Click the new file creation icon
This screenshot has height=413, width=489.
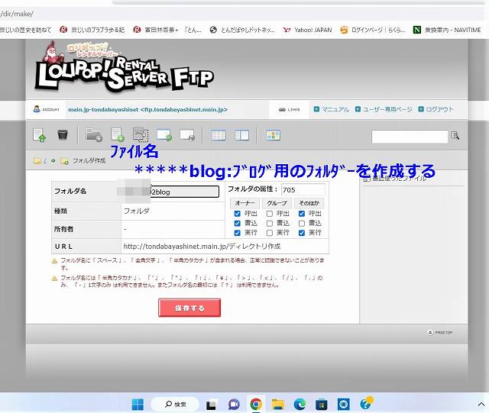tap(117, 136)
